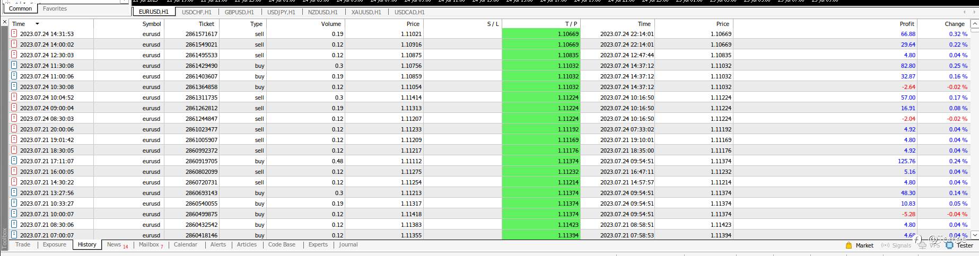Open the Code Base tab
The width and height of the screenshot is (979, 256).
(x=282, y=245)
